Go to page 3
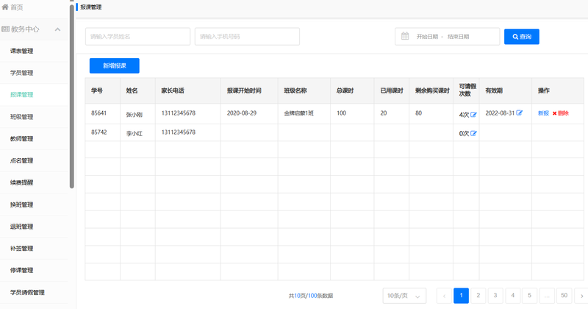Viewport: 588px width, 309px height. click(x=495, y=296)
